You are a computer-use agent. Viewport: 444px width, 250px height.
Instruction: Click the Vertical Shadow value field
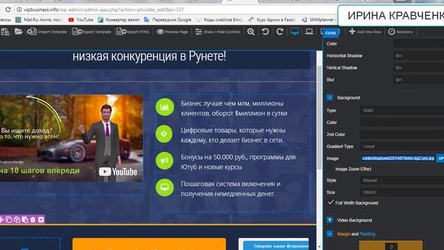coord(418,68)
